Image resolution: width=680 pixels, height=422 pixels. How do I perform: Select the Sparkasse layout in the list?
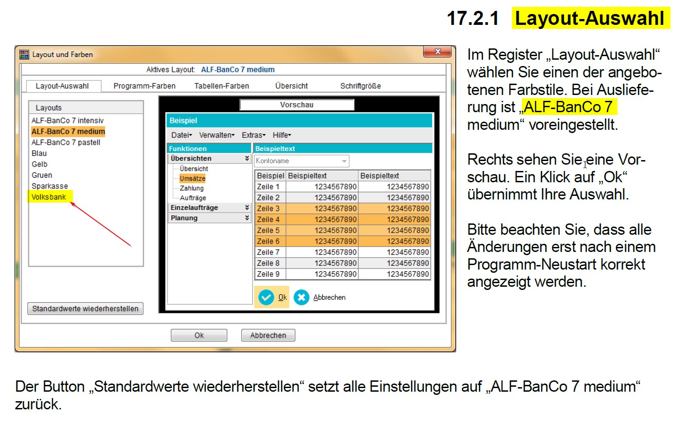[49, 185]
